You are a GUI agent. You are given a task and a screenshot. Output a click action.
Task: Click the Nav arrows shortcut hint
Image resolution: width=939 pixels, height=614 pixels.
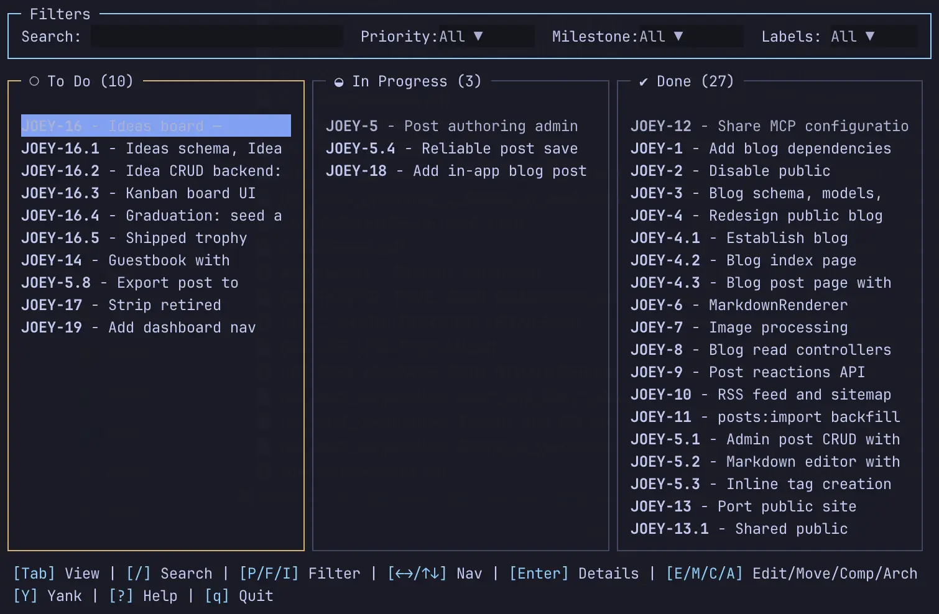435,573
